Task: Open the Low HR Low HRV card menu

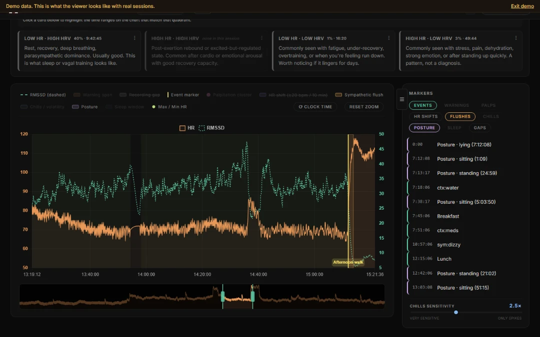Action: [x=388, y=38]
